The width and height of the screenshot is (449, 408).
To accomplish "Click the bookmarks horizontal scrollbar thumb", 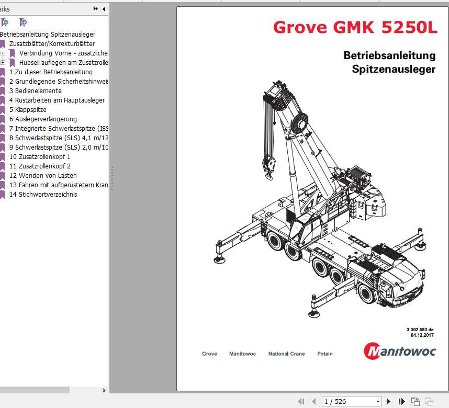I will 35,390.
